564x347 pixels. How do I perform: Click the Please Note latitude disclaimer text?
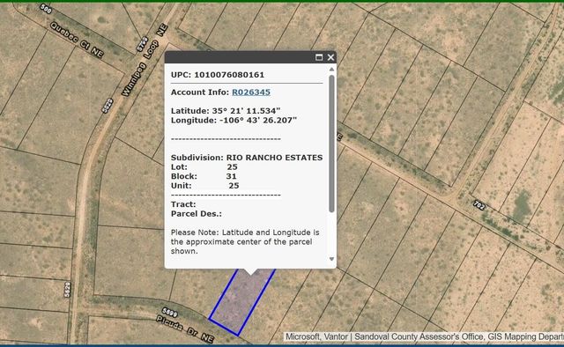tap(245, 241)
